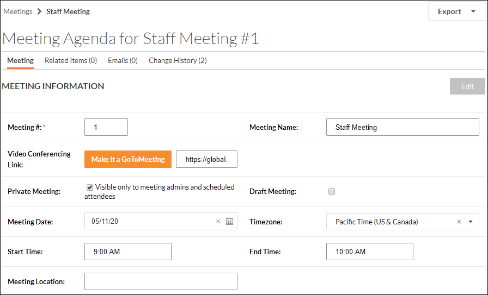Expand the Export dropdown arrow
The image size is (488, 295).
click(473, 12)
